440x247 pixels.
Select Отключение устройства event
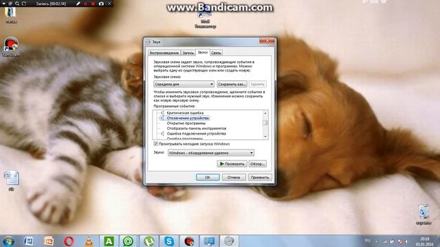click(x=188, y=118)
